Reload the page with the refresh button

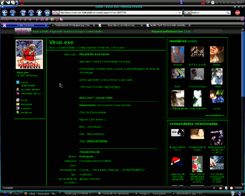tap(23, 13)
